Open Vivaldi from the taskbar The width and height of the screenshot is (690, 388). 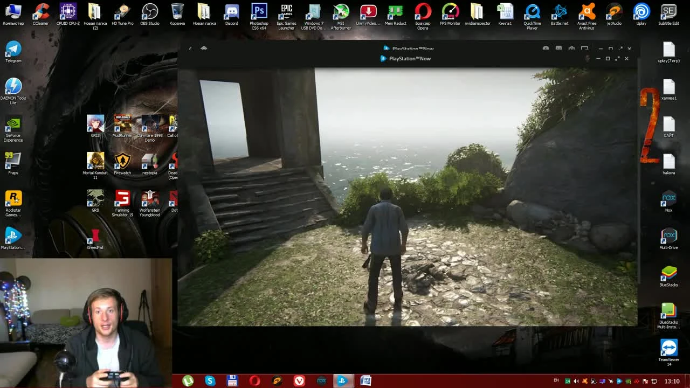(299, 380)
